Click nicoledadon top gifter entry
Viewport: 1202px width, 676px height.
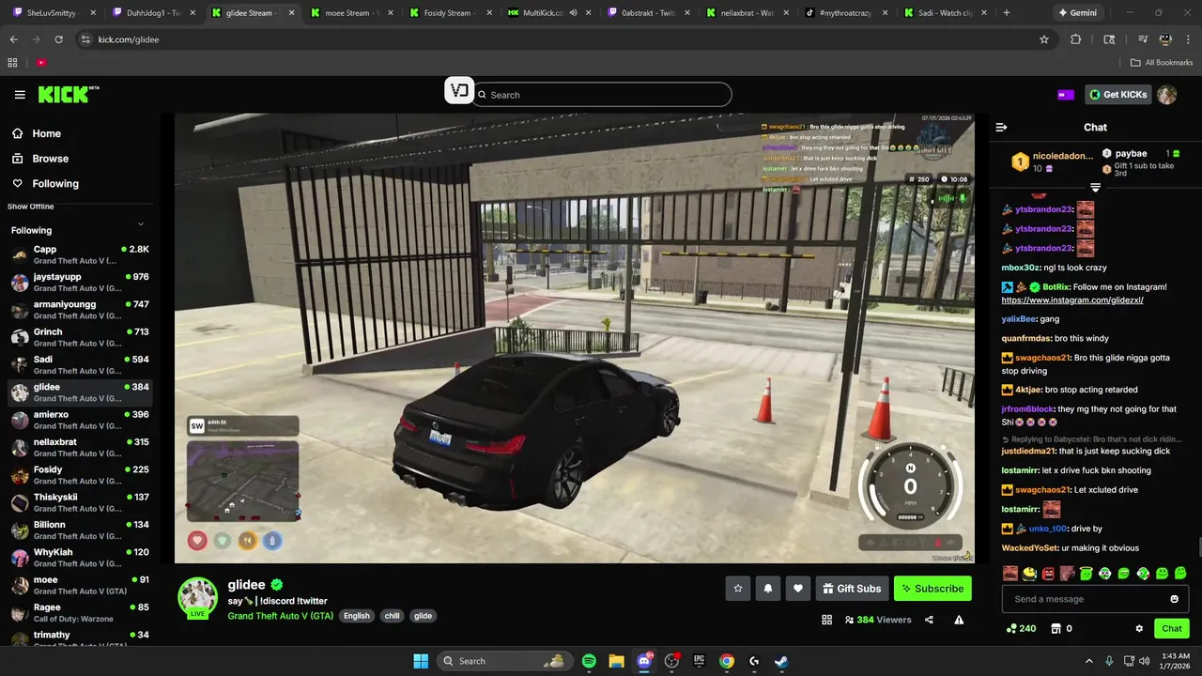(x=1052, y=161)
